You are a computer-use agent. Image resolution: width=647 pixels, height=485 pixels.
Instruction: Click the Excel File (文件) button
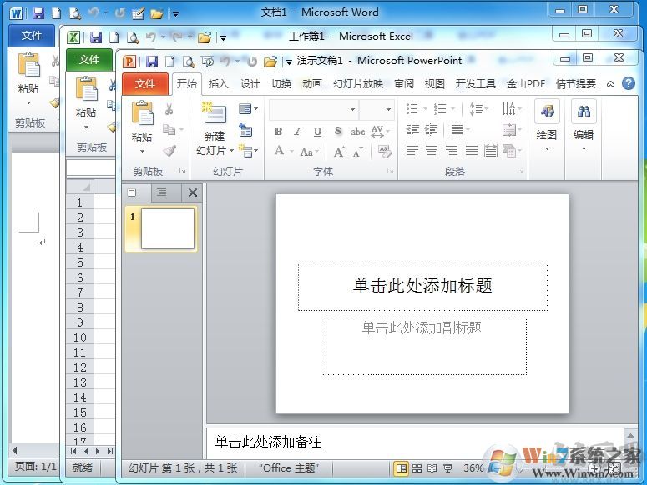coord(89,60)
